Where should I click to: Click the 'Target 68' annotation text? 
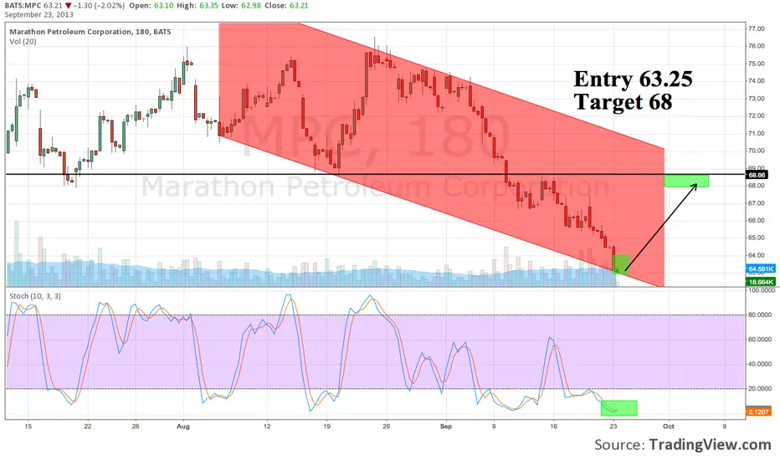[623, 101]
